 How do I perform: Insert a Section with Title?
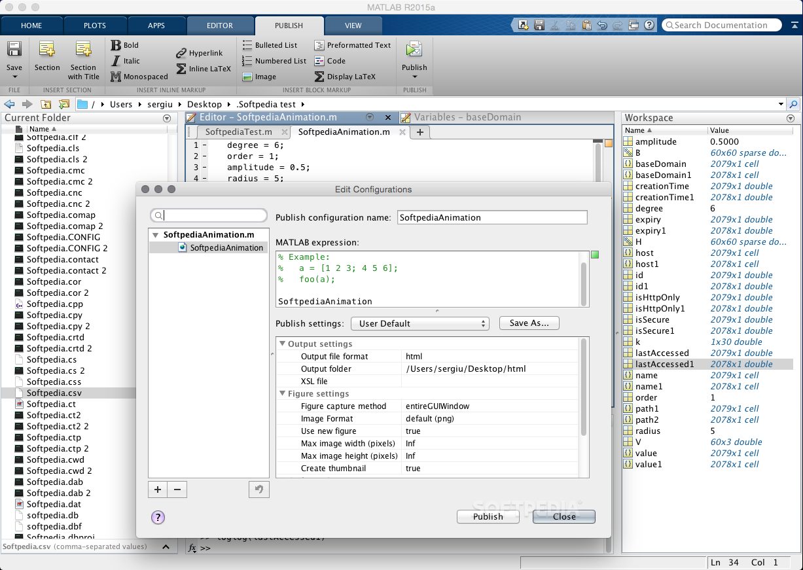(83, 50)
